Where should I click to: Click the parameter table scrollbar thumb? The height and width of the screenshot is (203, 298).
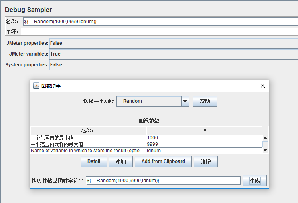click(265, 144)
